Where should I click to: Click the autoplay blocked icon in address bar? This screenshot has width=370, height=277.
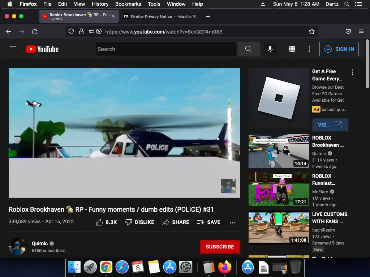click(99, 32)
